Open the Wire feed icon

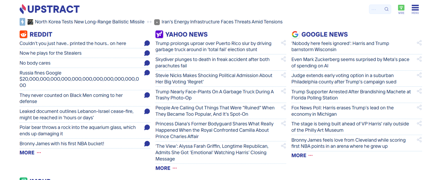tap(401, 9)
